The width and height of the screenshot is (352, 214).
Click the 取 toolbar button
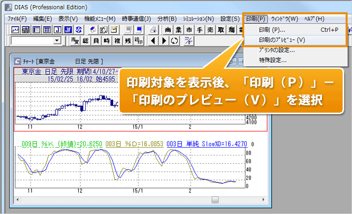tap(222, 30)
